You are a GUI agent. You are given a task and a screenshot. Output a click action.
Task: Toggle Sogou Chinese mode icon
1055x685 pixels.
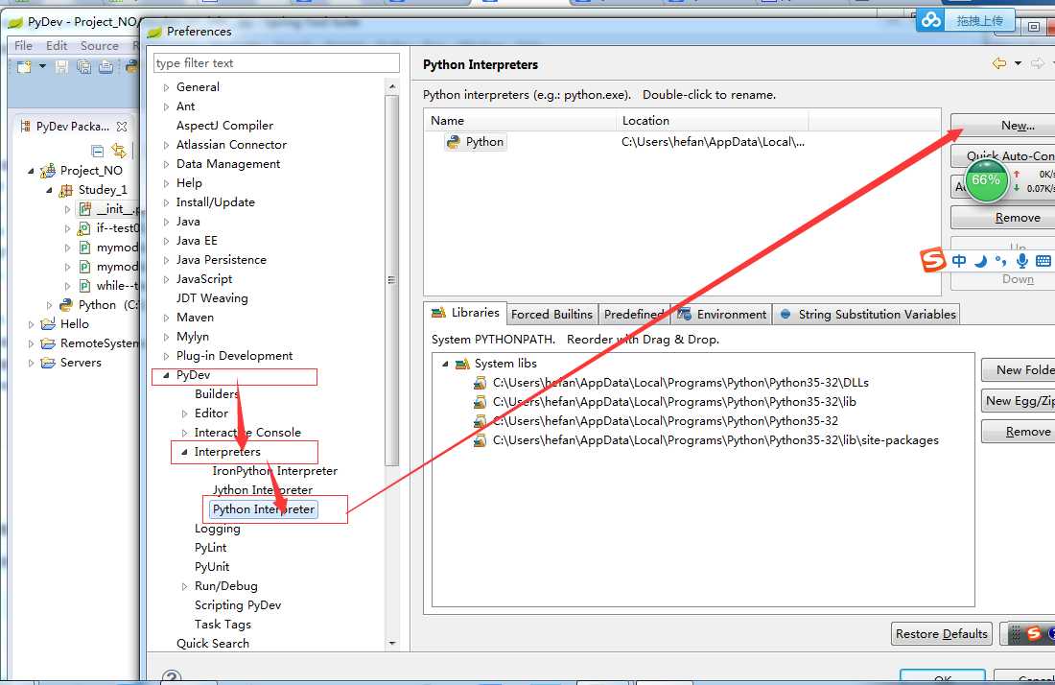pos(959,260)
